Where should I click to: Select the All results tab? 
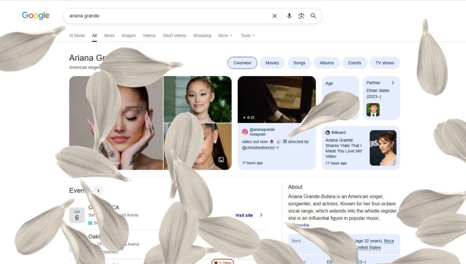point(94,36)
